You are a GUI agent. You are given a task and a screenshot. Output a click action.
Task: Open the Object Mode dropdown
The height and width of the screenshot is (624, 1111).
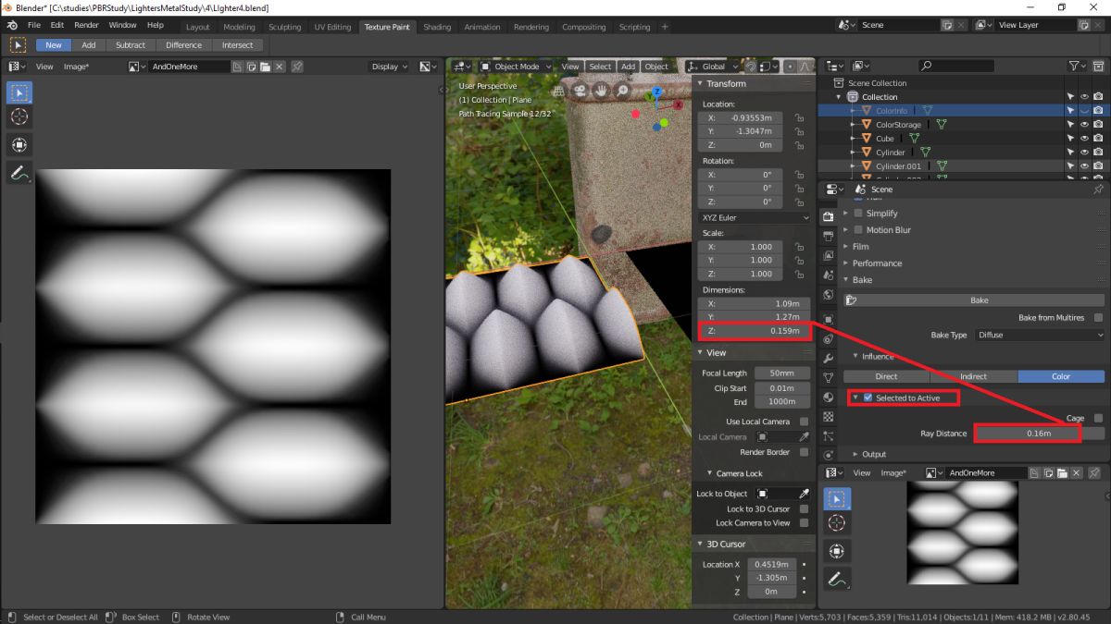click(x=516, y=67)
